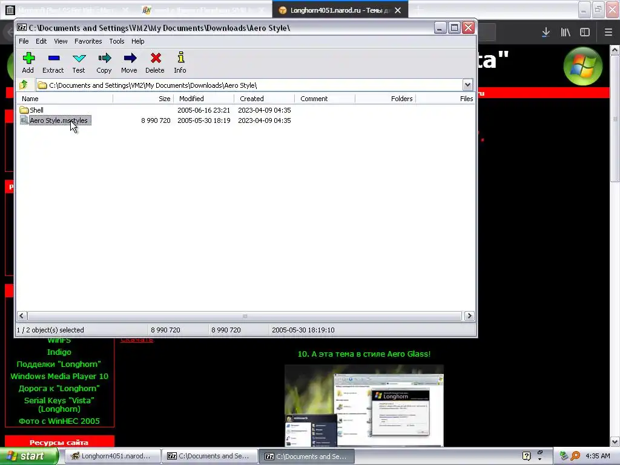Switch to Longhorn4051.narod taskbar button

click(x=112, y=456)
